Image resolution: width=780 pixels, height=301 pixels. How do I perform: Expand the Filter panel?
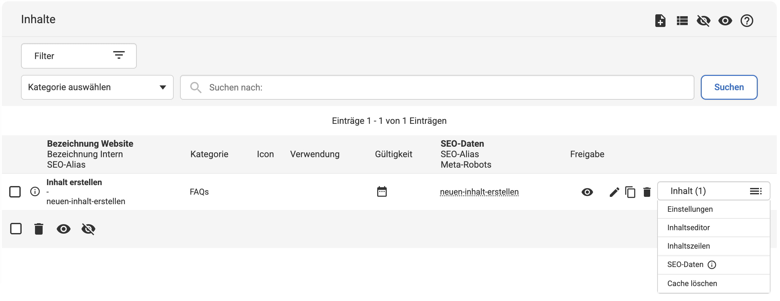[79, 56]
